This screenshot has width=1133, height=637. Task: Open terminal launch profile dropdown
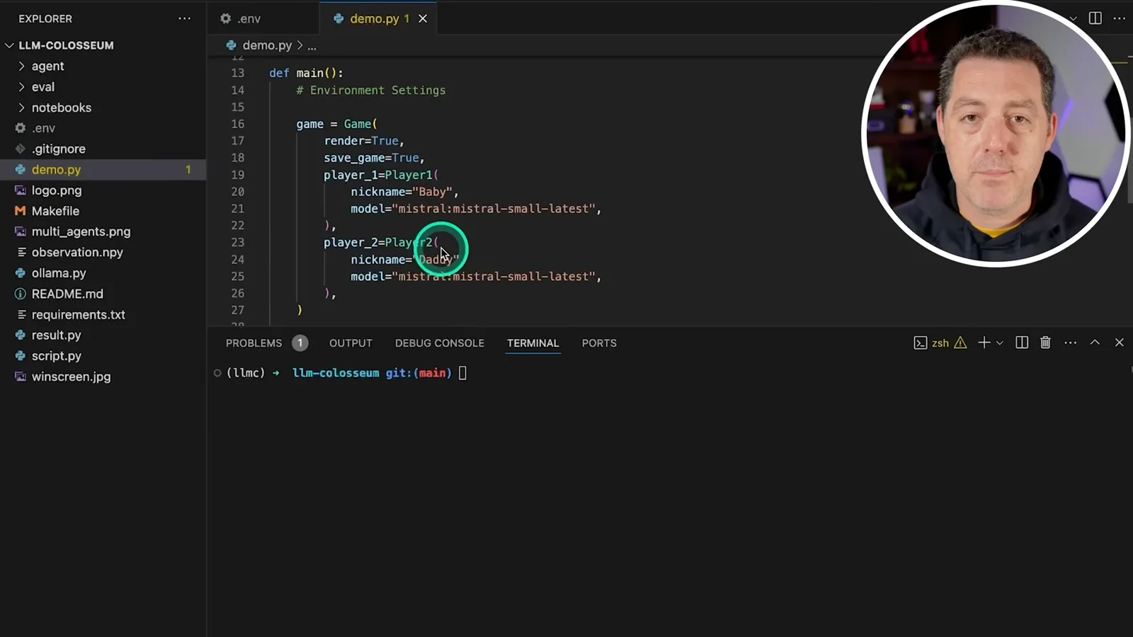tap(1000, 343)
